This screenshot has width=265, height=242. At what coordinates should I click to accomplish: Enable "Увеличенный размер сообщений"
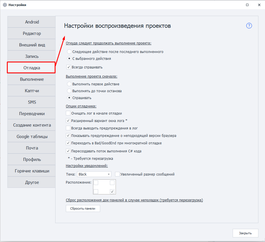click(x=117, y=174)
